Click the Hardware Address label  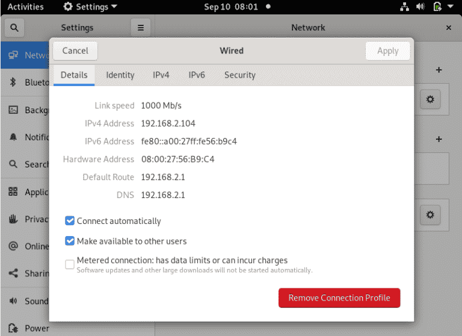point(99,160)
